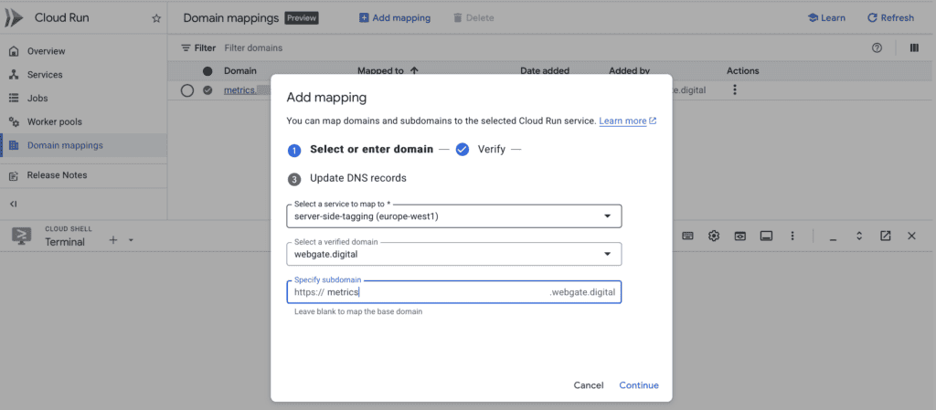936x410 pixels.
Task: Expand the terminal tab dropdown arrow
Action: (x=131, y=240)
